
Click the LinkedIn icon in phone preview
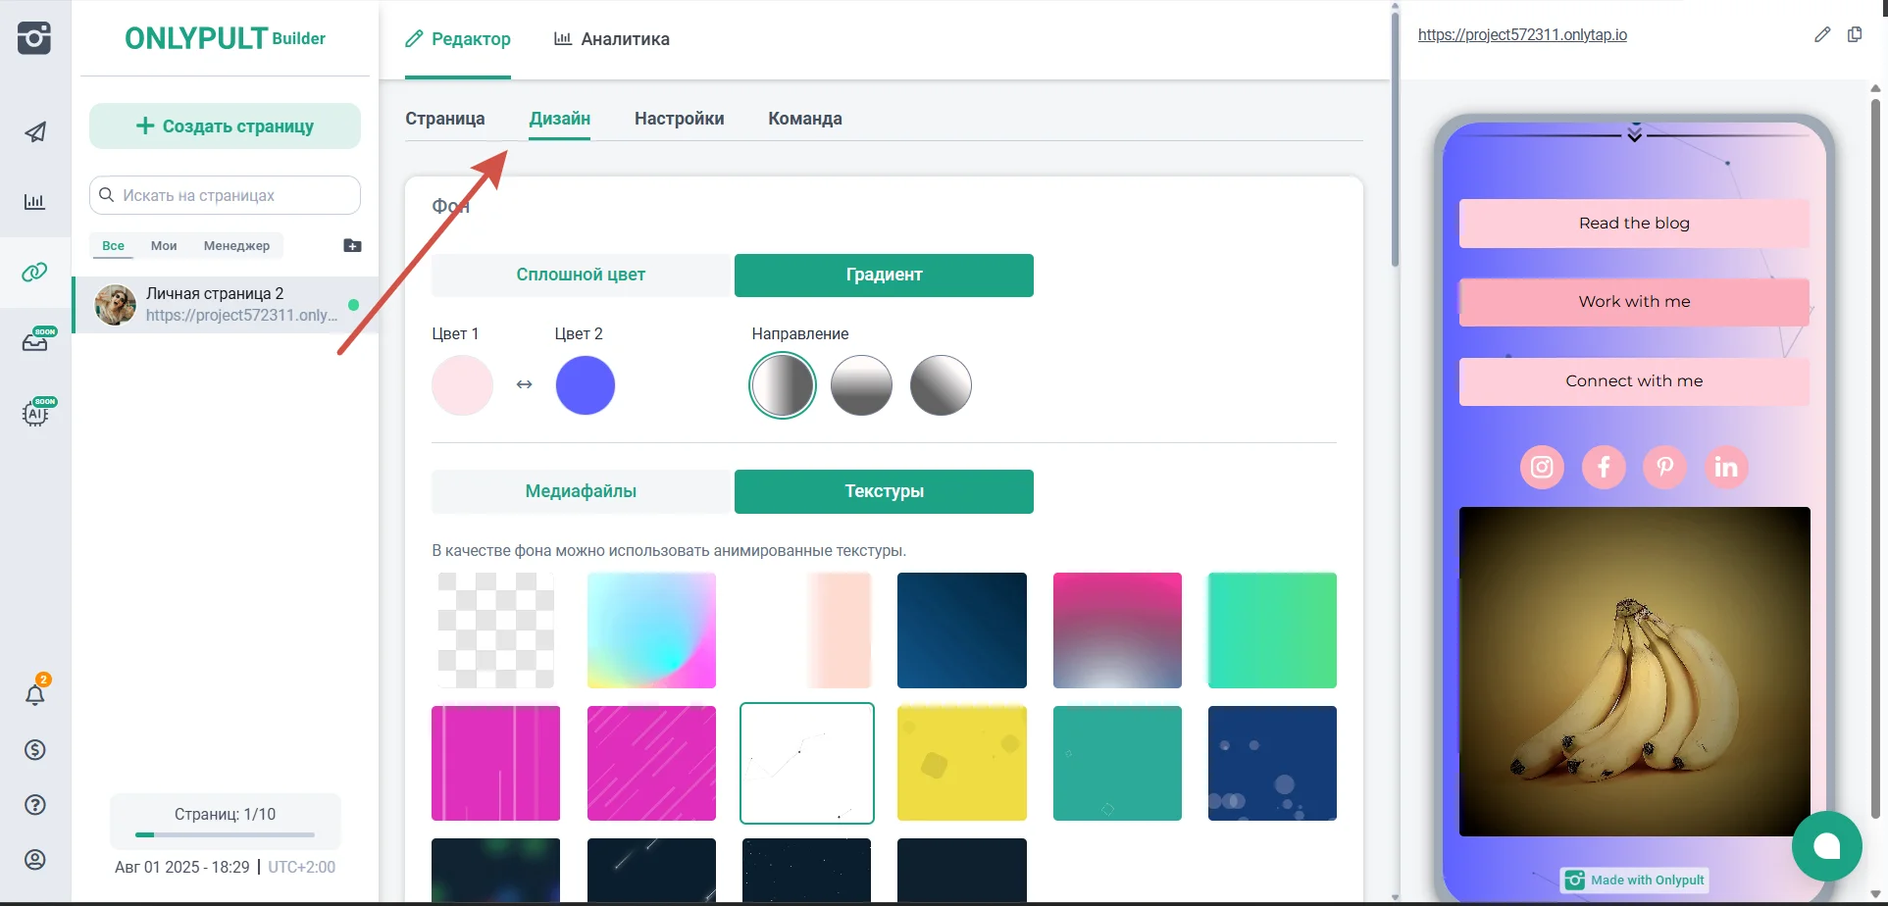click(1726, 467)
